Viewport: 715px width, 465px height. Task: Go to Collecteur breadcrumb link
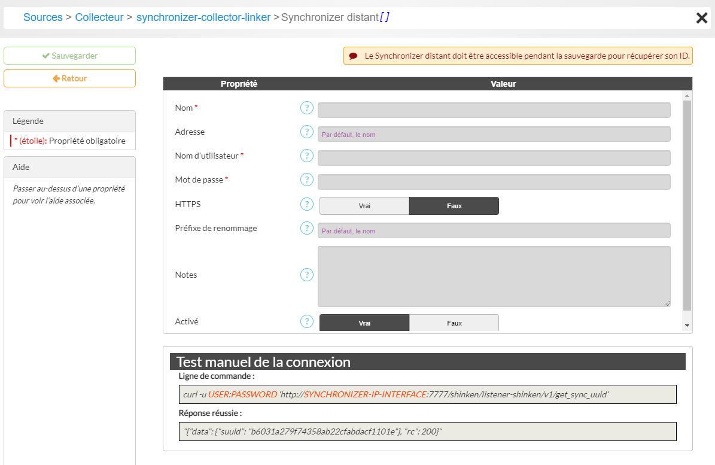99,17
